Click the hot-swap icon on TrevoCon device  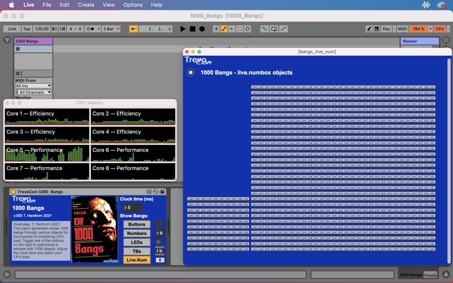156,191
